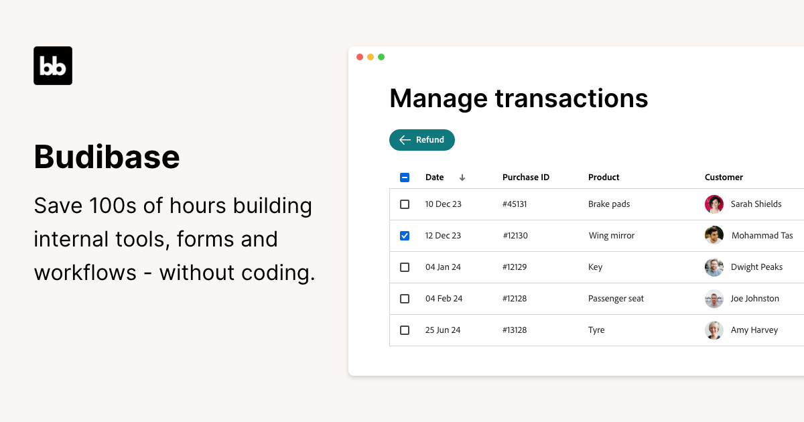Click Dwight Peaks' avatar picture
The image size is (804, 422).
[714, 267]
